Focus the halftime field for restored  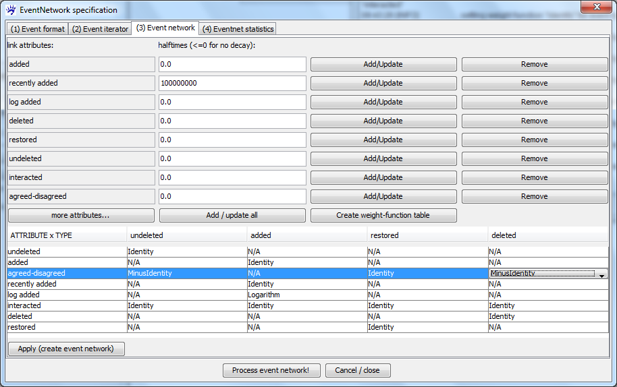pyautogui.click(x=232, y=140)
